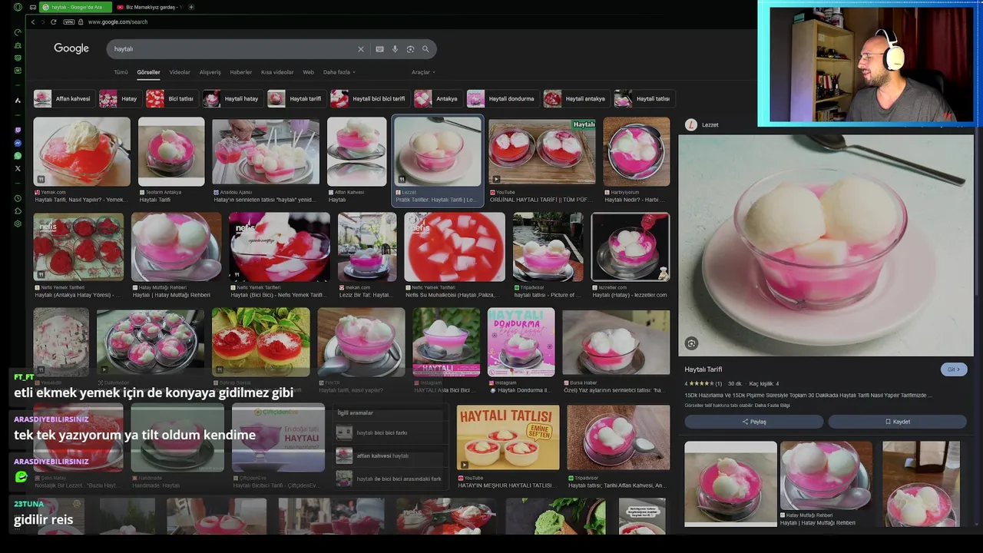Open the Haberler tab
The width and height of the screenshot is (983, 553).
click(x=241, y=72)
